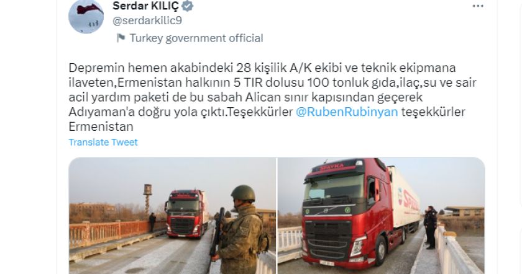The width and height of the screenshot is (522, 274).
Task: Click the Volvo truck's front grille in right photo
Action: click(328, 241)
